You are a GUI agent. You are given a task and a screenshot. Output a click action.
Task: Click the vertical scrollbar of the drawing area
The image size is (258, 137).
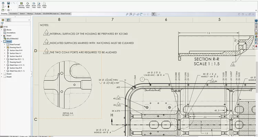coord(257,77)
